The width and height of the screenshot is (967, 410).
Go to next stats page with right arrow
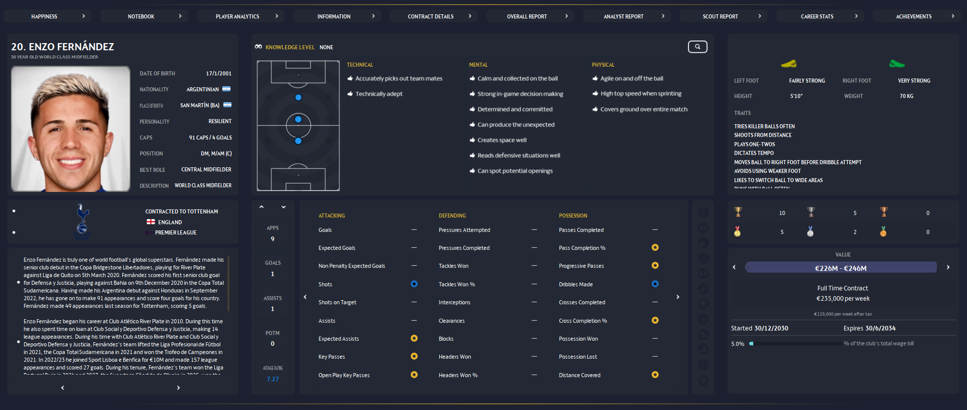point(678,297)
